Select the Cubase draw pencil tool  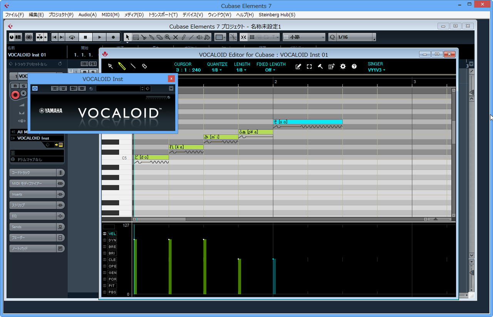click(x=183, y=37)
